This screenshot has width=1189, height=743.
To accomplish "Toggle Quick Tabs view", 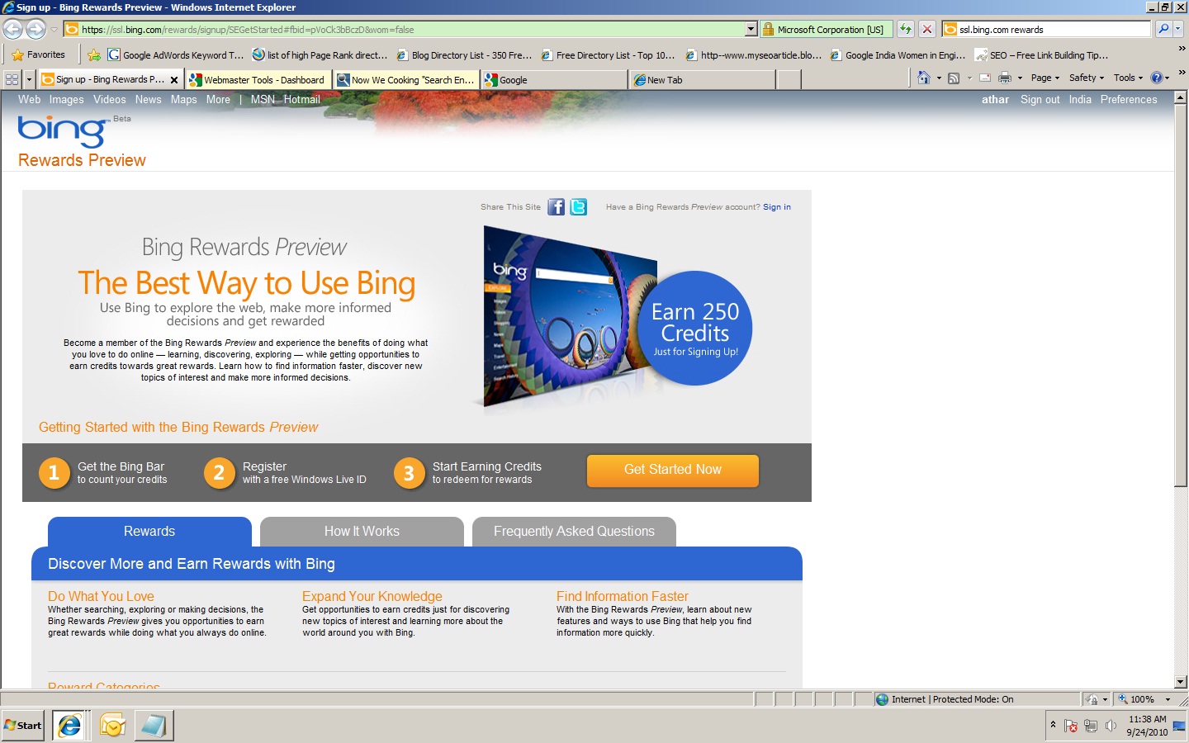I will (x=11, y=78).
